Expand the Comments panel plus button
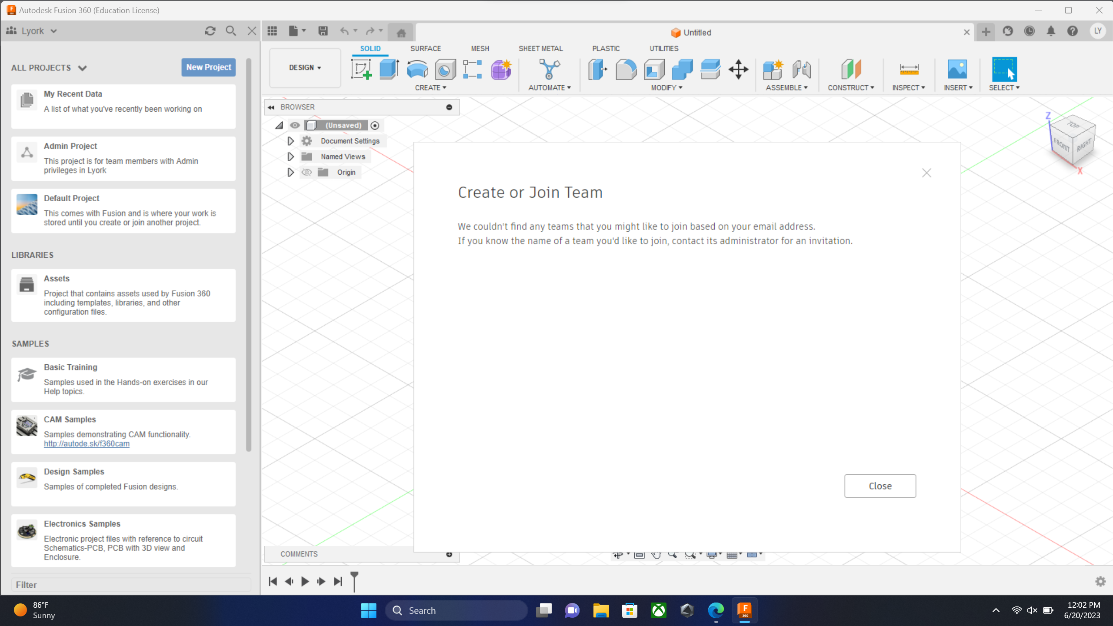The width and height of the screenshot is (1113, 626). (x=449, y=554)
